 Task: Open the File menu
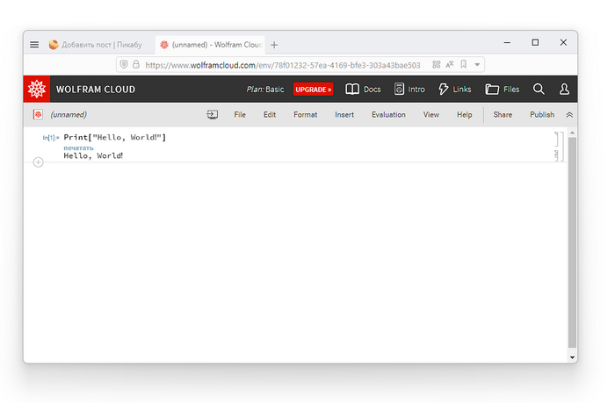240,114
